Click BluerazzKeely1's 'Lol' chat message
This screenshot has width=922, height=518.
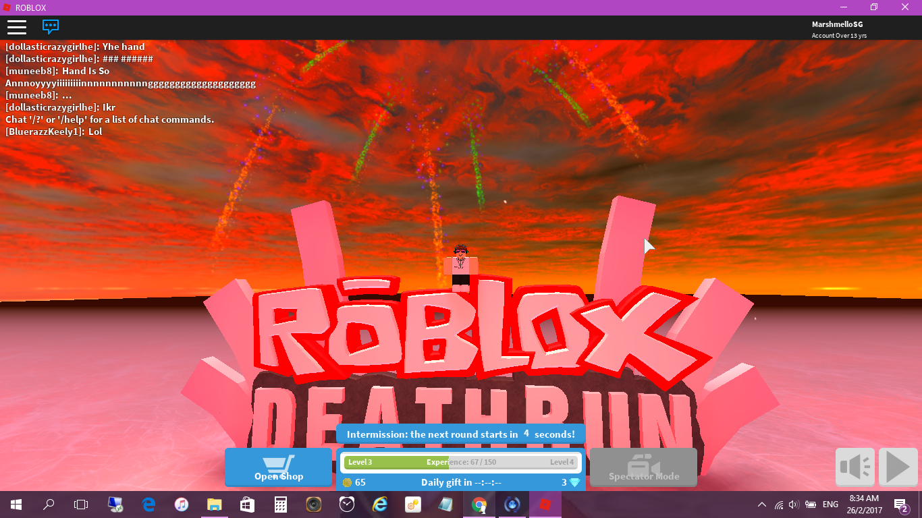coord(54,132)
